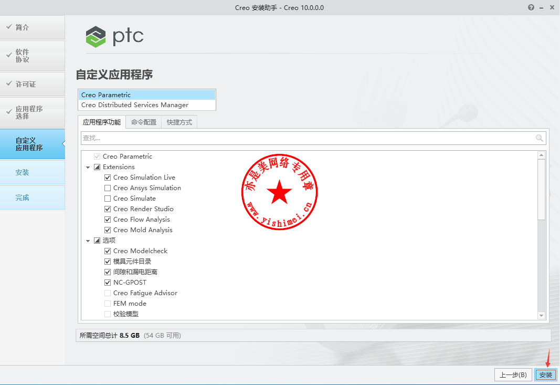Image resolution: width=560 pixels, height=385 pixels.
Task: Select the 完成 sidebar step
Action: tap(33, 197)
